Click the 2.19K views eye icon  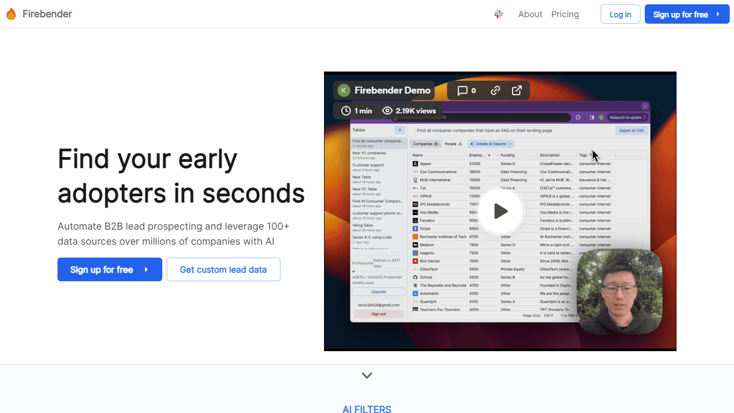coord(387,111)
